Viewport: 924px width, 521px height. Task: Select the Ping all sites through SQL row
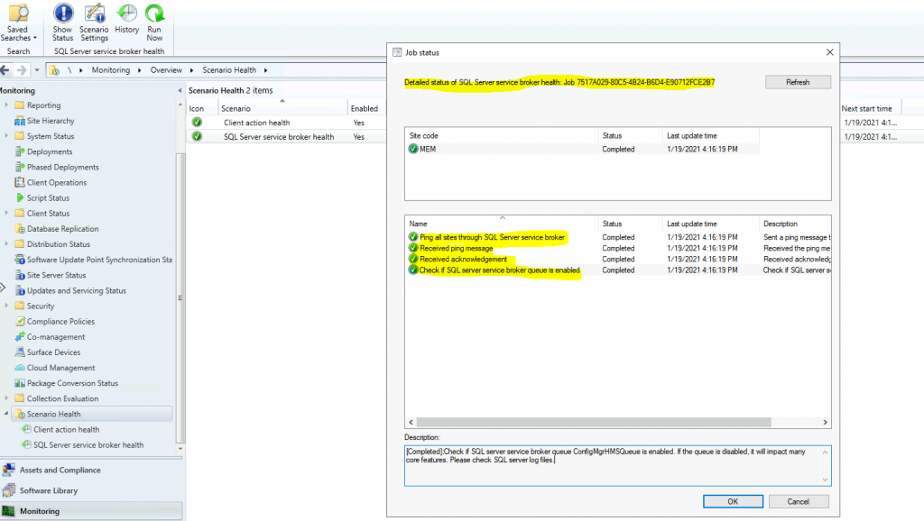(617, 237)
